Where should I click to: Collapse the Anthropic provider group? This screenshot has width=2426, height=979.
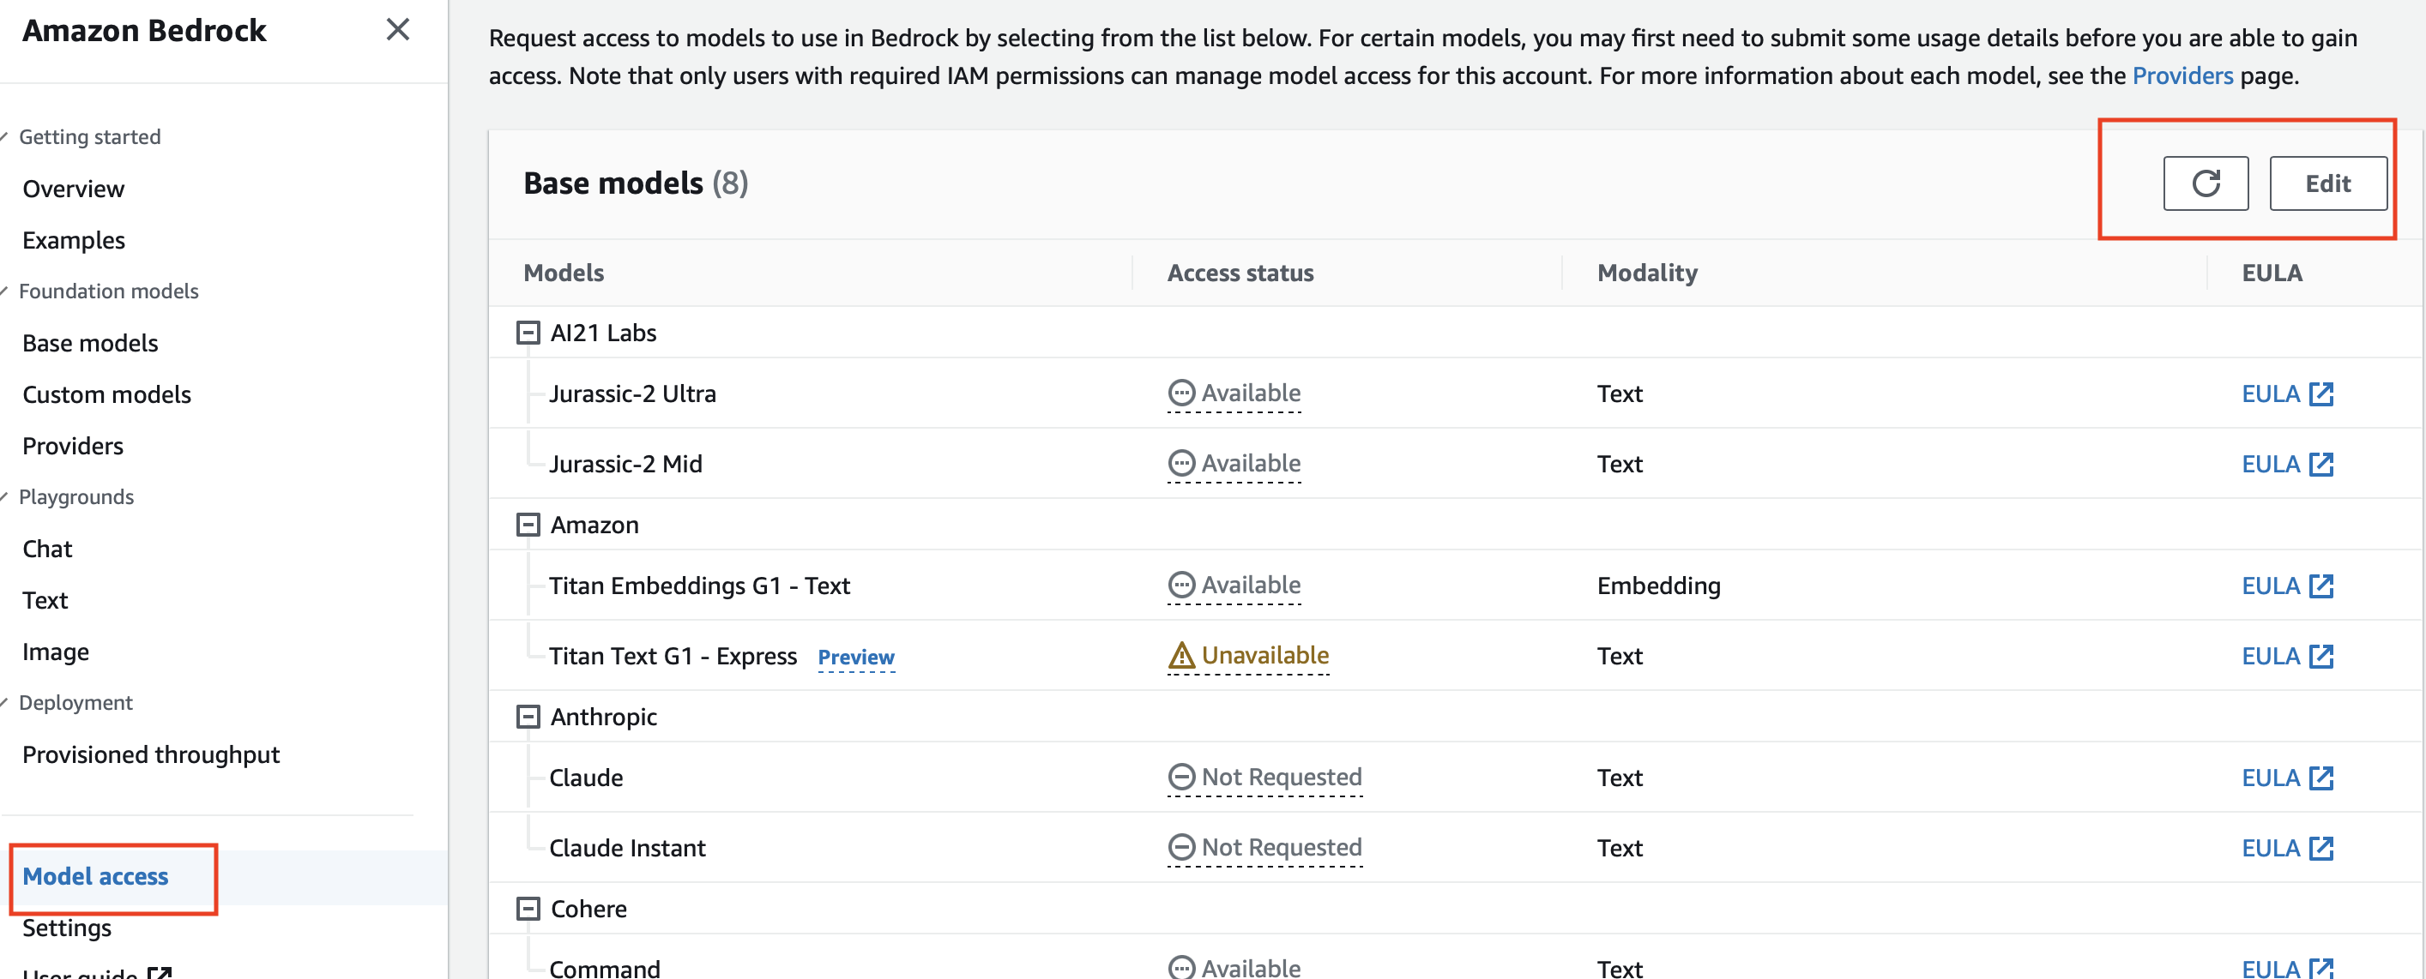click(x=528, y=718)
